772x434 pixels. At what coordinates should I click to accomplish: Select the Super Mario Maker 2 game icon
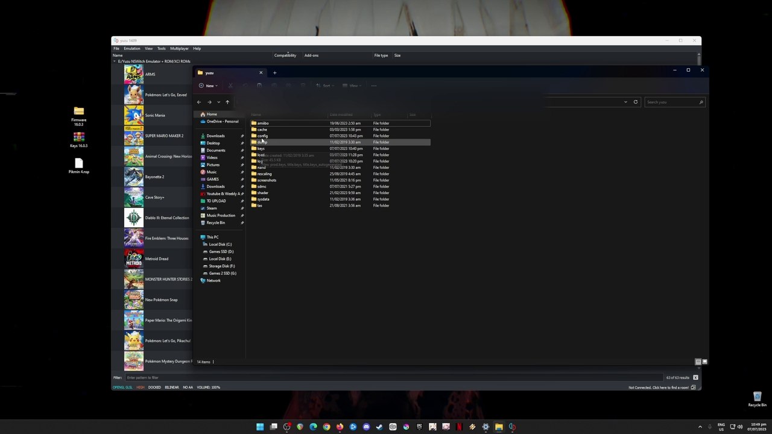[133, 136]
